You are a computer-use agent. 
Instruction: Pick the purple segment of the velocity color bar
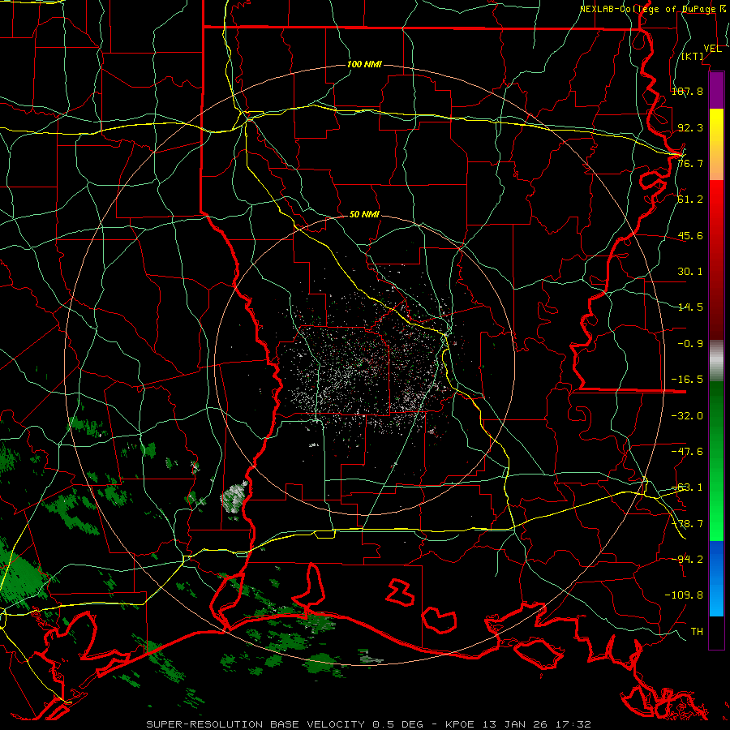coord(716,90)
